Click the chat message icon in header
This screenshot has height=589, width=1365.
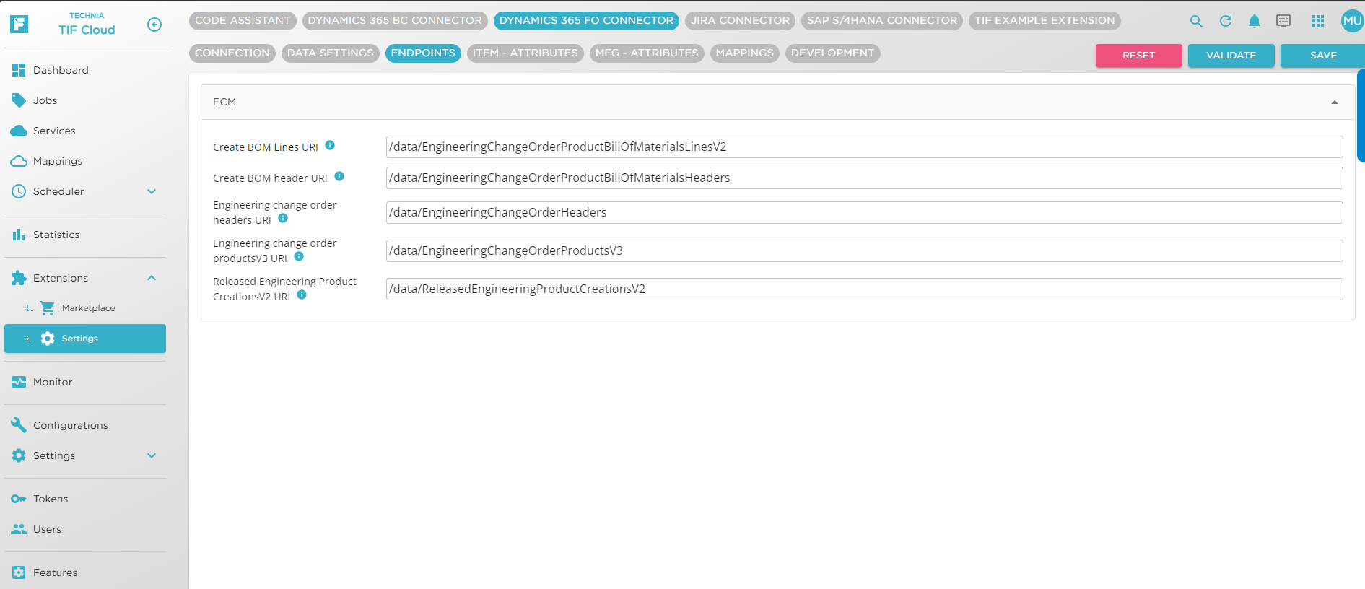click(x=1283, y=22)
